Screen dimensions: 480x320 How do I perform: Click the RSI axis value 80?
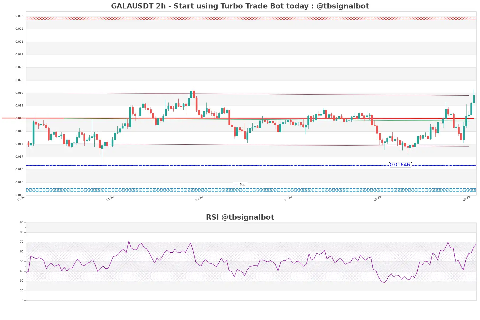point(21,232)
